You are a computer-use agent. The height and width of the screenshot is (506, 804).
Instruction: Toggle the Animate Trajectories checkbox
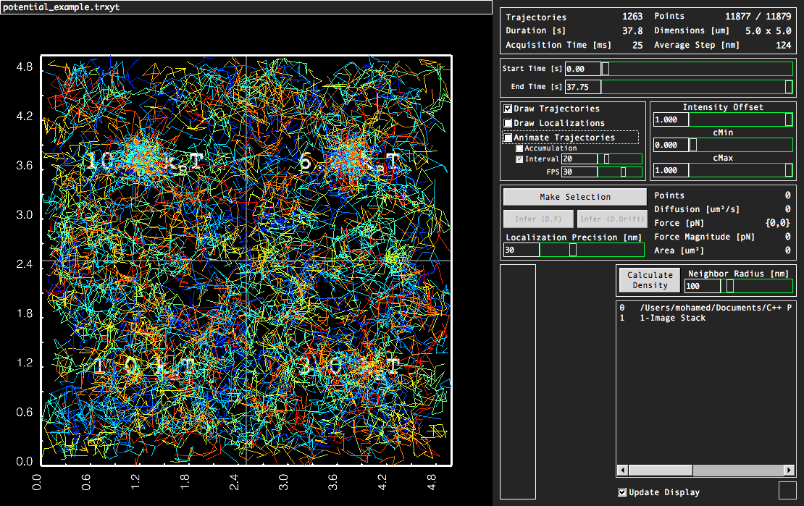pyautogui.click(x=508, y=138)
